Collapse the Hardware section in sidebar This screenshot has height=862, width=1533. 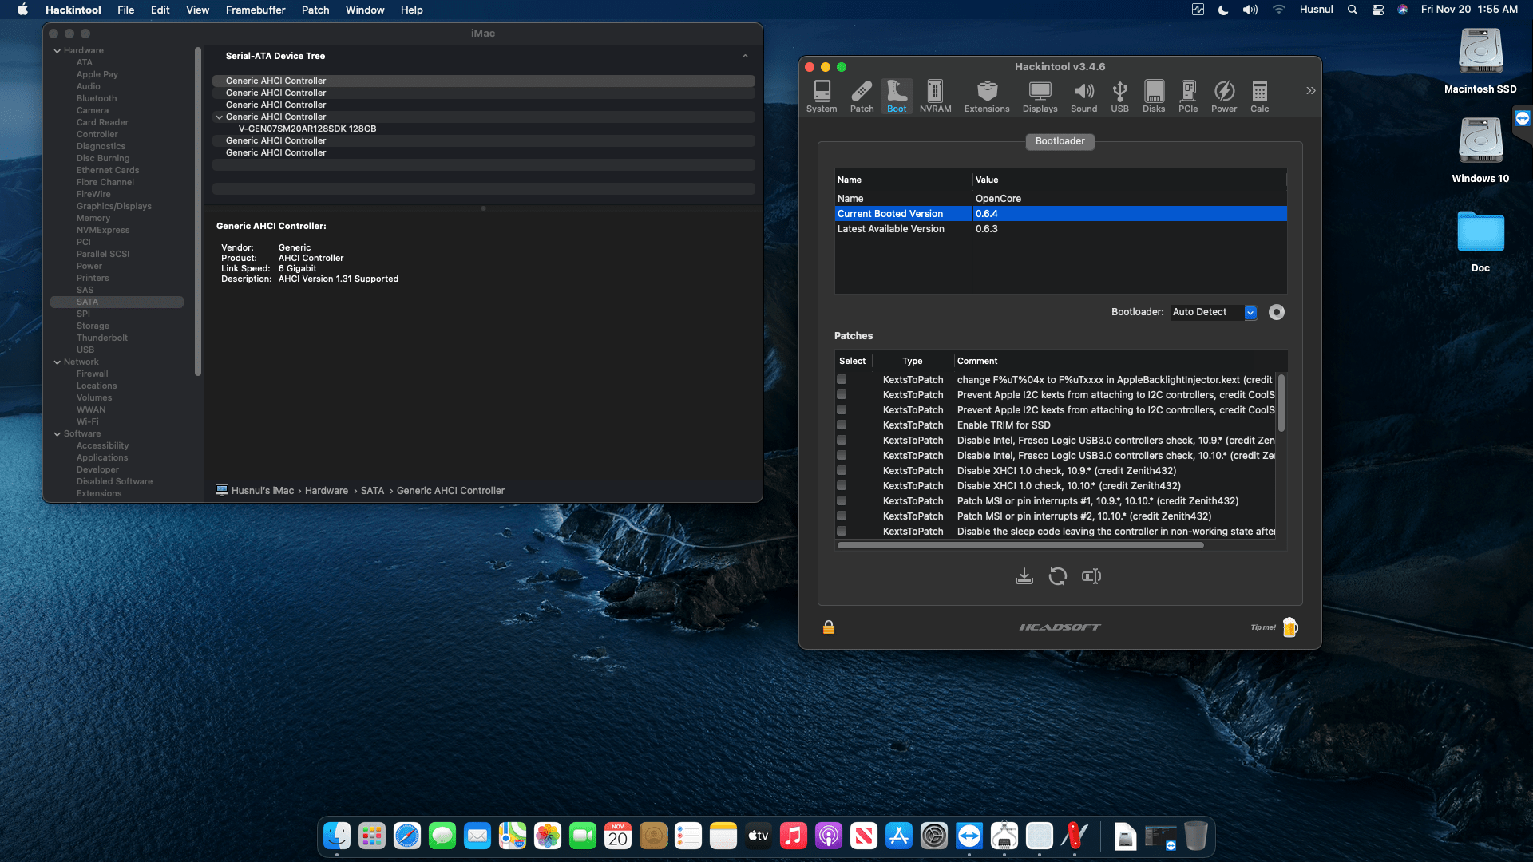tap(57, 50)
